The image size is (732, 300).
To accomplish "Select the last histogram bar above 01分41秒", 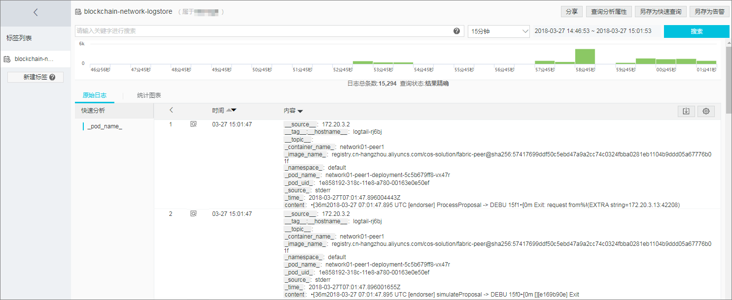I will pyautogui.click(x=706, y=62).
